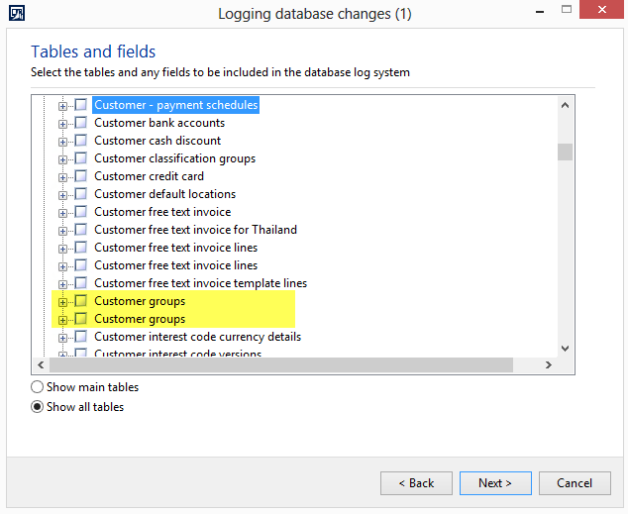The image size is (628, 514).
Task: Go Back to previous wizard page
Action: (x=416, y=483)
